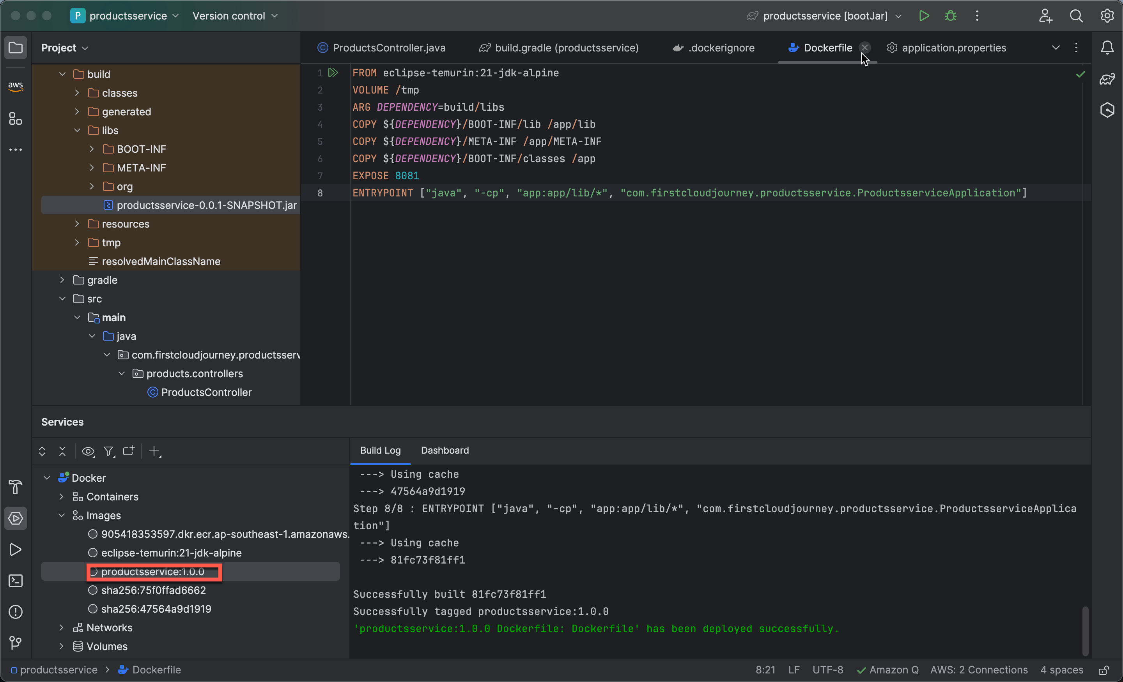The height and width of the screenshot is (682, 1123).
Task: Open more run actions menu in title bar
Action: click(x=977, y=16)
